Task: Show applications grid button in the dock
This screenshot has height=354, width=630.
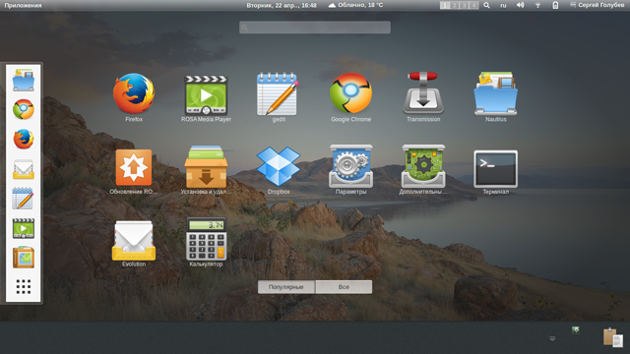Action: (x=24, y=286)
